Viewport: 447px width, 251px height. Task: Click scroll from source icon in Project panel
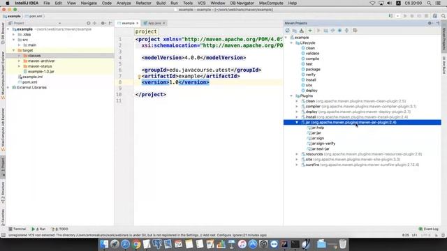pos(89,23)
